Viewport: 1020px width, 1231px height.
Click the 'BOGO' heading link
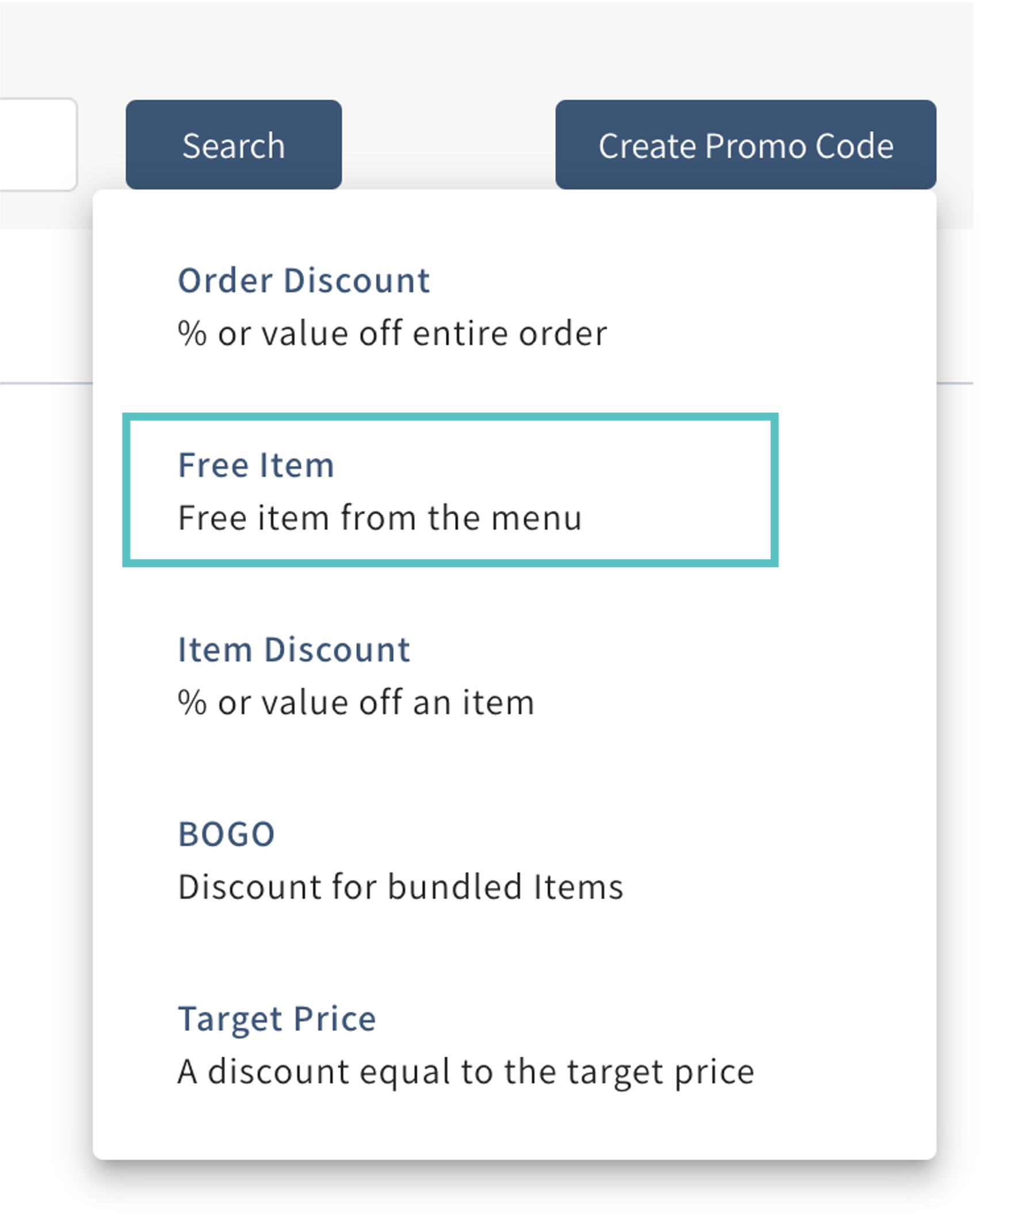(226, 834)
